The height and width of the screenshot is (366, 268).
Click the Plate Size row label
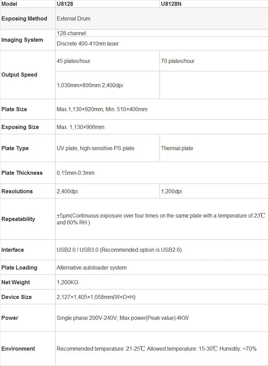click(x=14, y=109)
